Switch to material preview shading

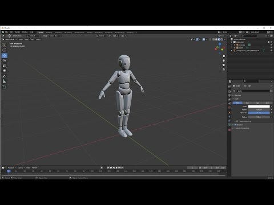(219, 39)
